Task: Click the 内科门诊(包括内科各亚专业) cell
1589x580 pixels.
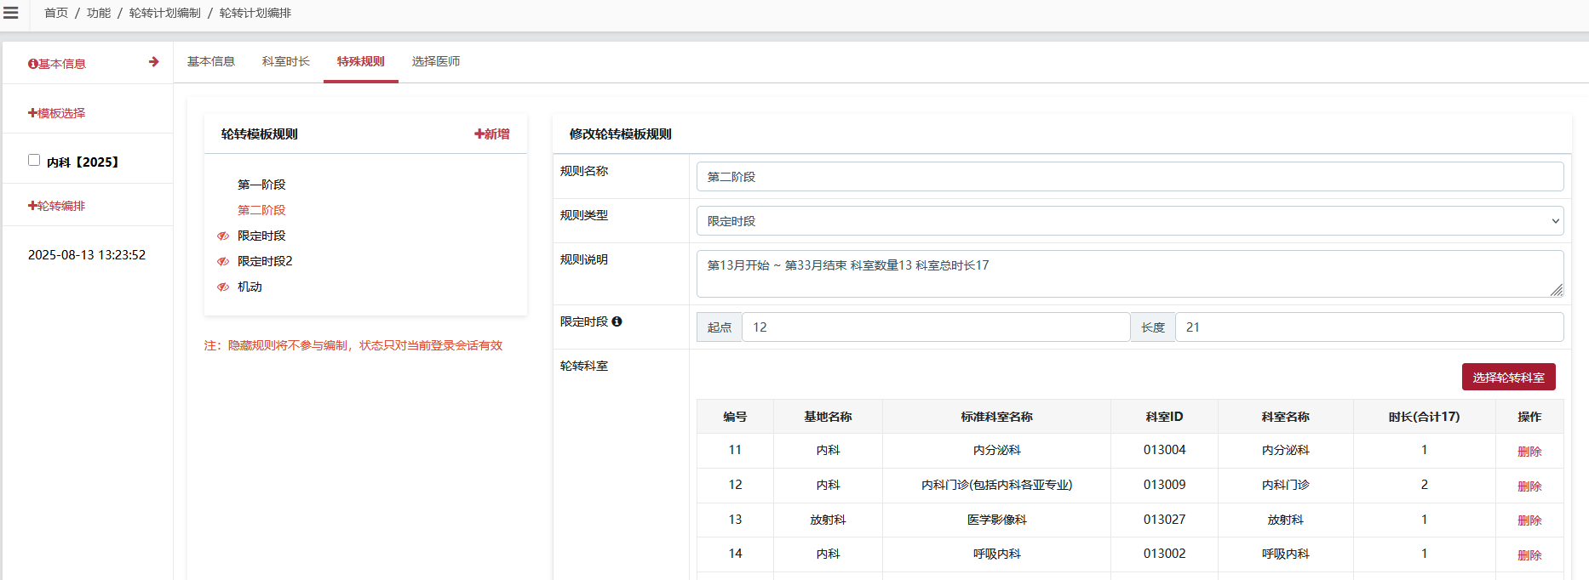Action: [996, 485]
